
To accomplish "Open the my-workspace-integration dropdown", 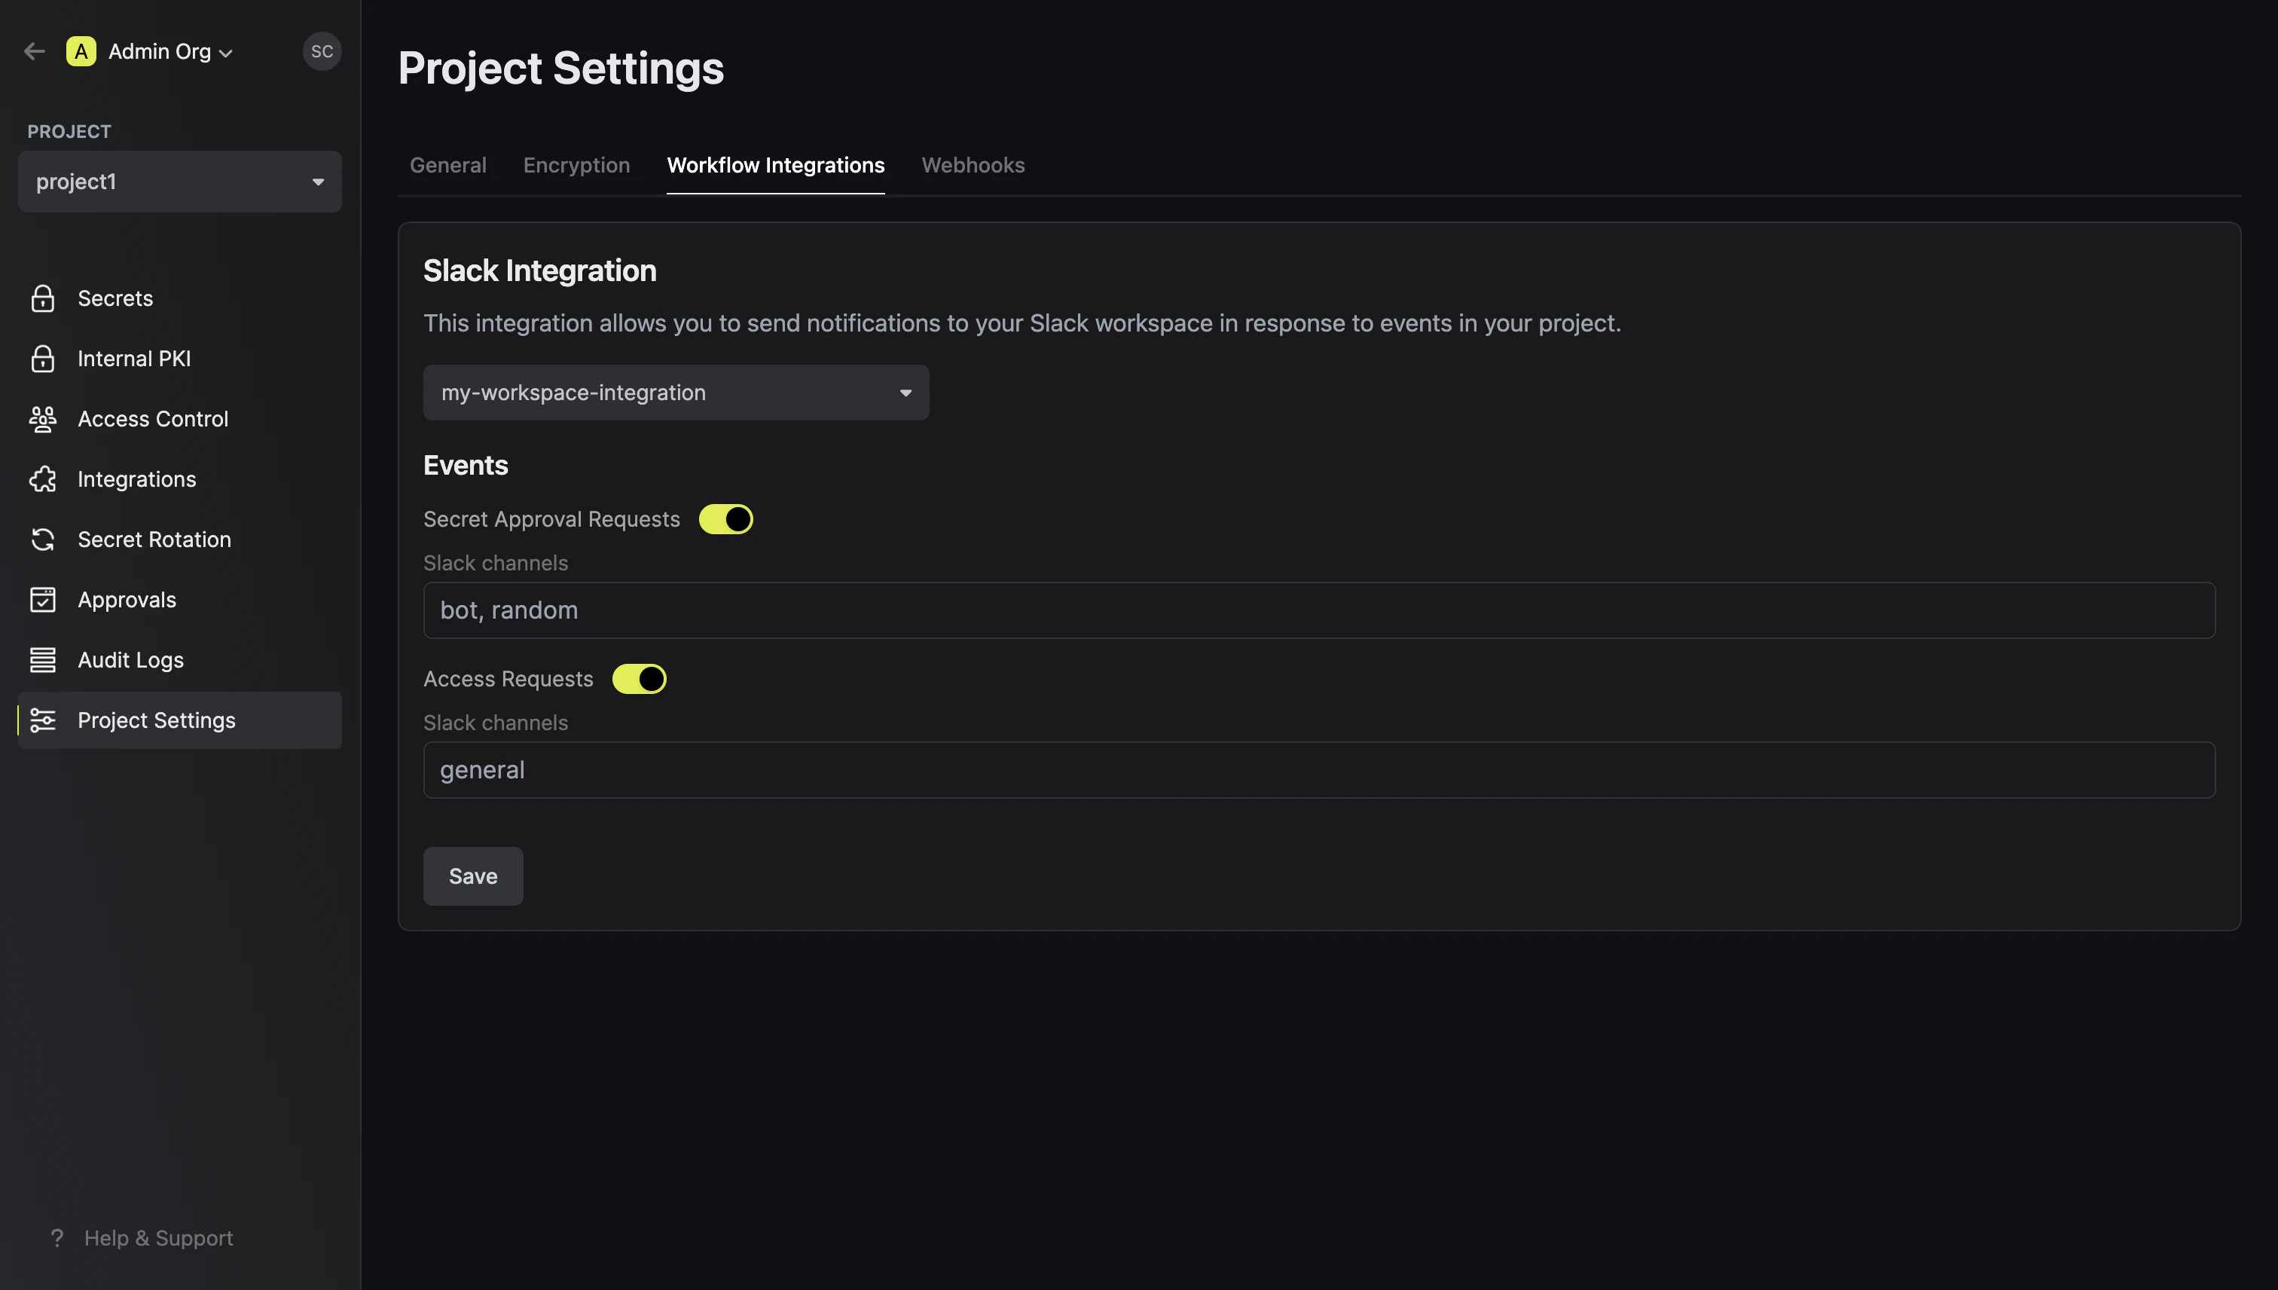I will tap(676, 393).
